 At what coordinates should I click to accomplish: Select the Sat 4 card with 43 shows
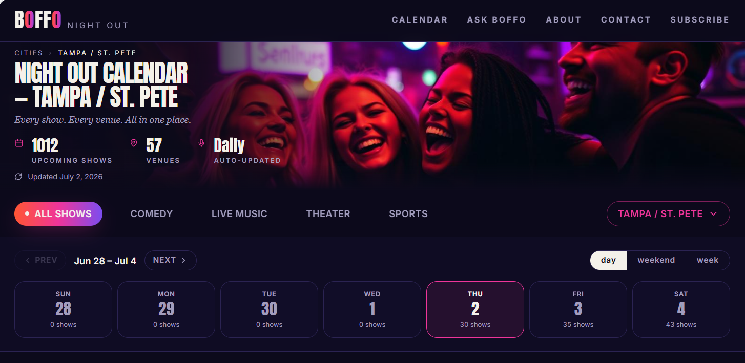681,309
